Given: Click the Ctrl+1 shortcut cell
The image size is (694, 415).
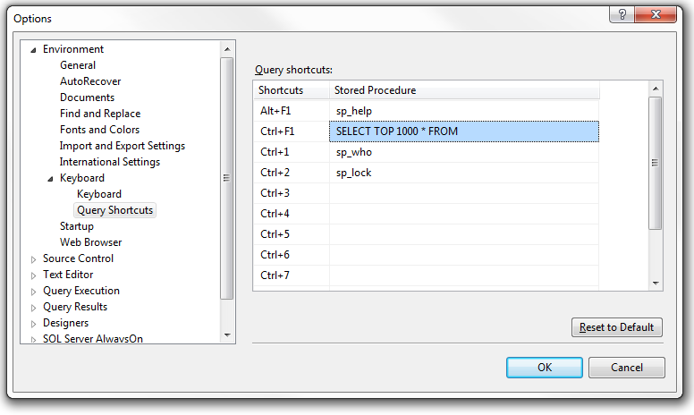Looking at the screenshot, I should coord(292,152).
